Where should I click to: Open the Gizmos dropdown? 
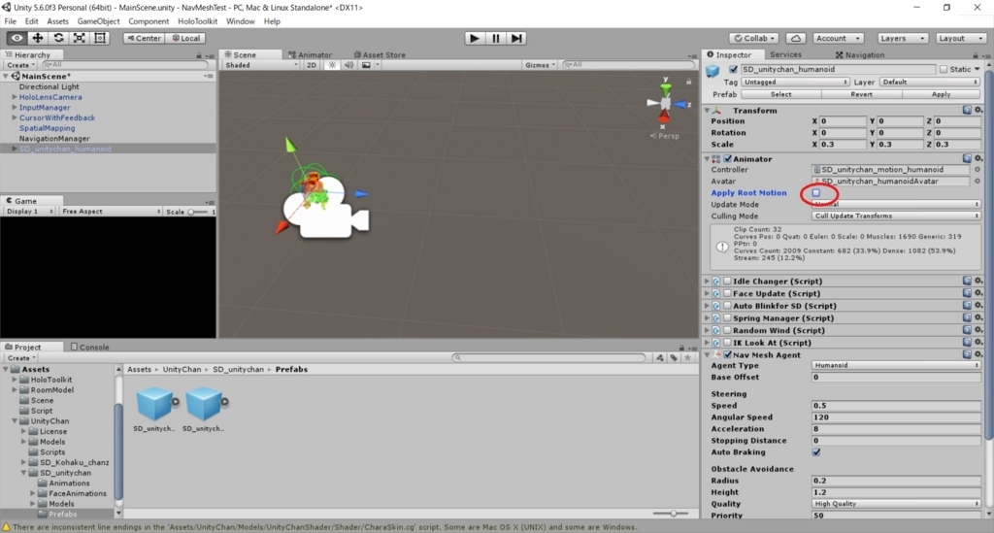(x=540, y=65)
